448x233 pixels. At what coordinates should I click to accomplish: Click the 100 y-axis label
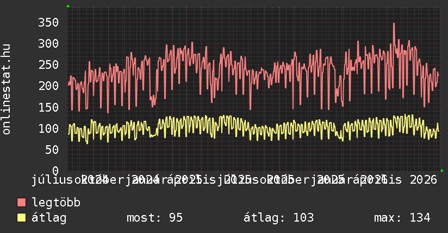48,128
